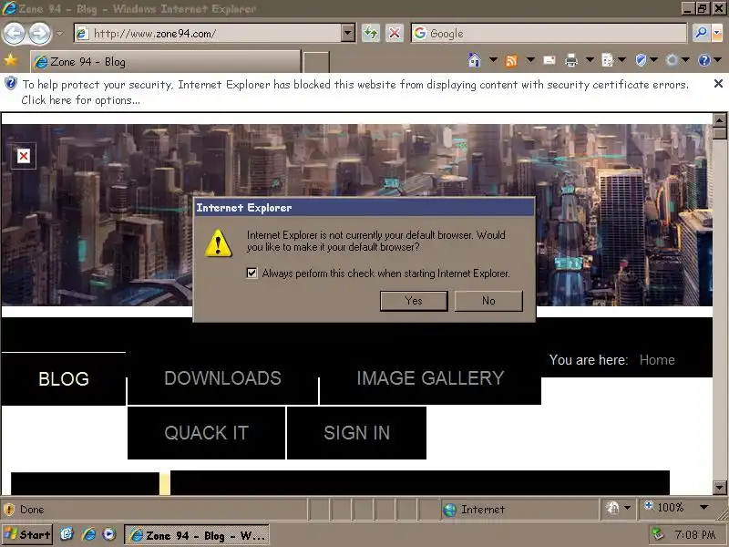Expand the address bar URL history dropdown

[348, 34]
